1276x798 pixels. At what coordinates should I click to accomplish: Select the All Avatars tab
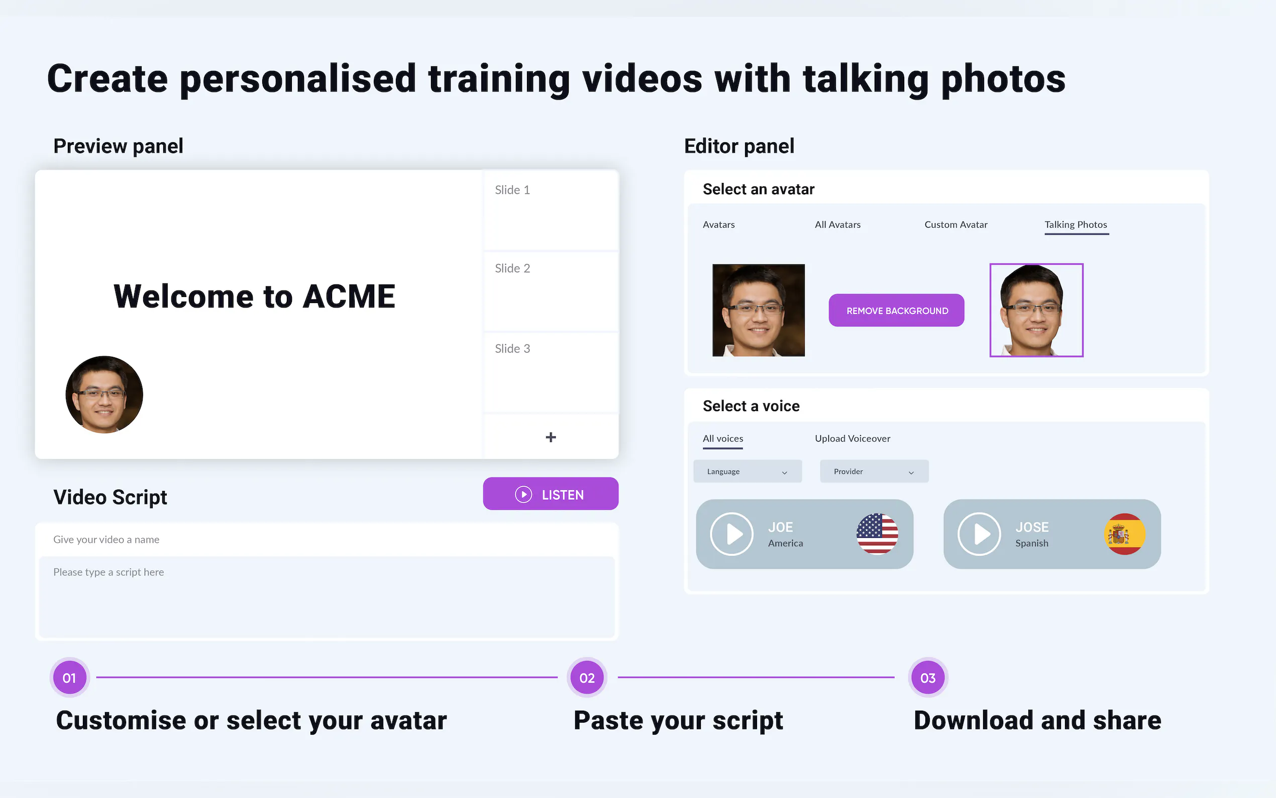[837, 225]
